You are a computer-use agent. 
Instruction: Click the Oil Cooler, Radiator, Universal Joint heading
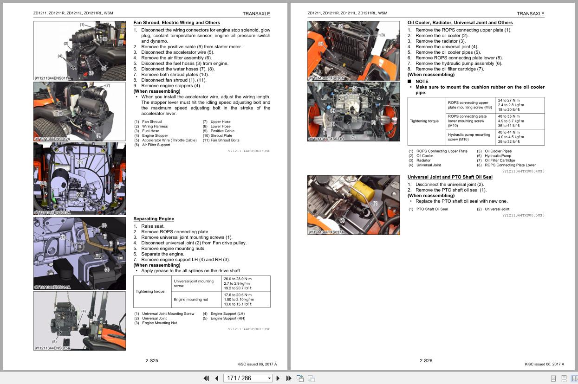(460, 23)
